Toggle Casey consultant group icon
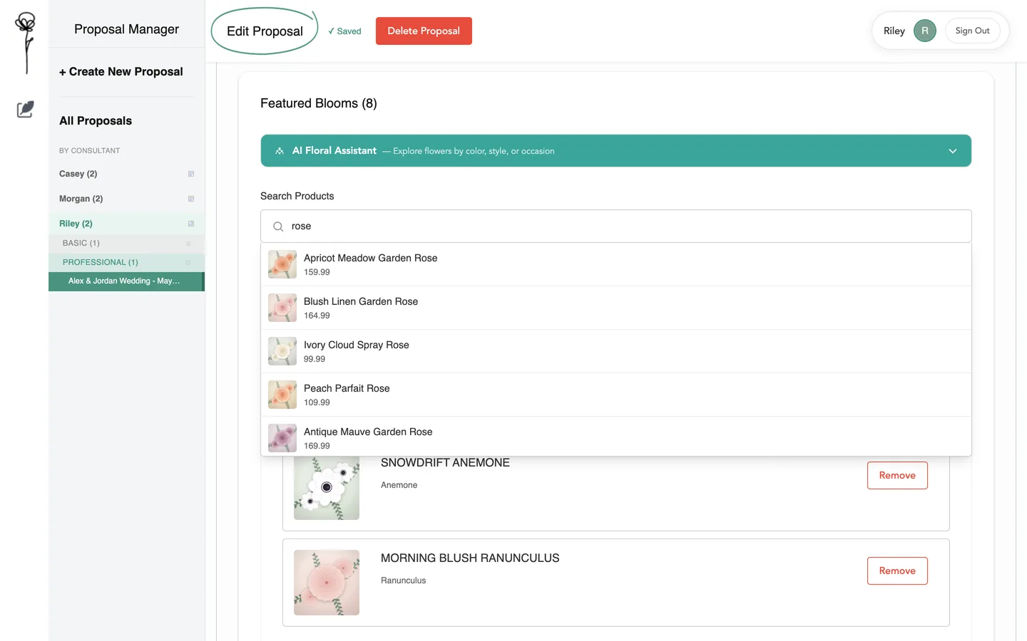The image size is (1027, 641). pyautogui.click(x=191, y=174)
